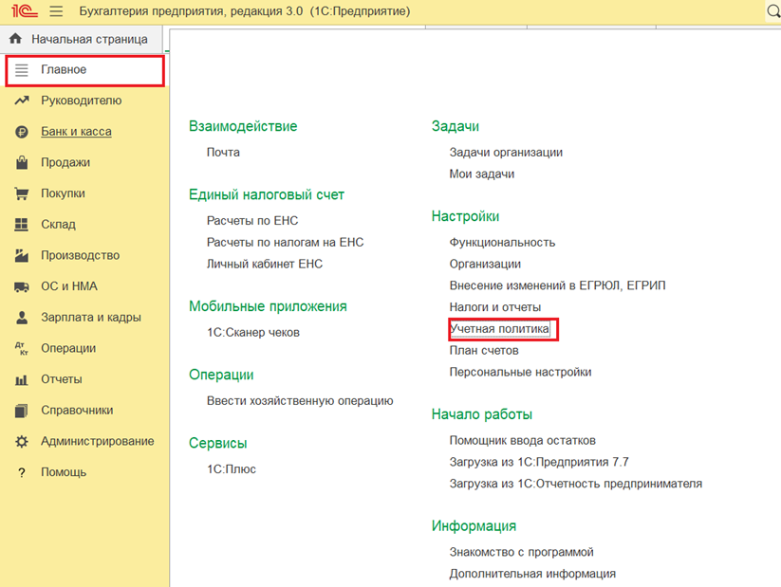The width and height of the screenshot is (781, 587).
Task: Open the Начальная страница tab
Action: [x=82, y=39]
